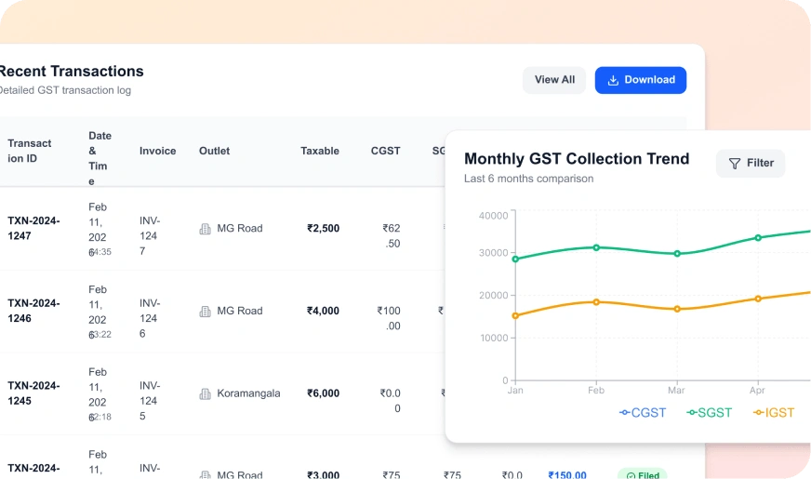The width and height of the screenshot is (811, 479).
Task: Click the download icon in Download button
Action: point(613,80)
